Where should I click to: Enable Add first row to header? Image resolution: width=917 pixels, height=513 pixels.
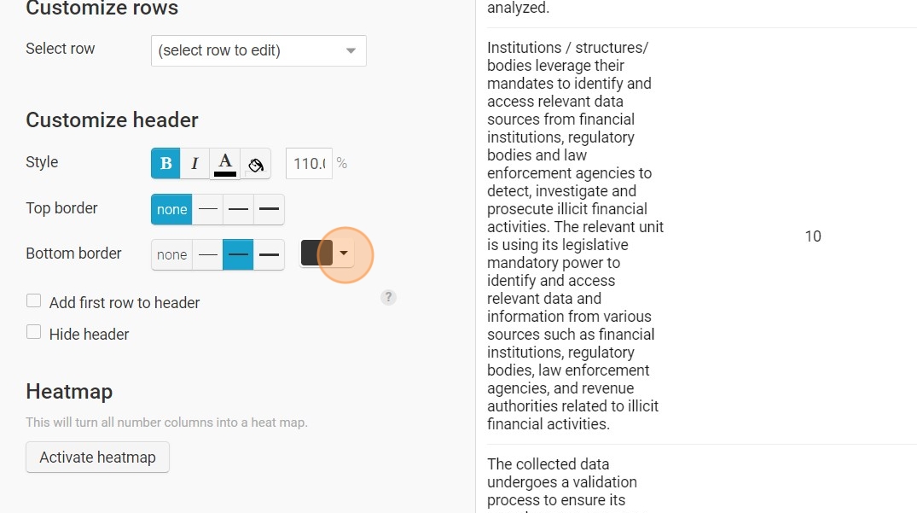point(34,301)
